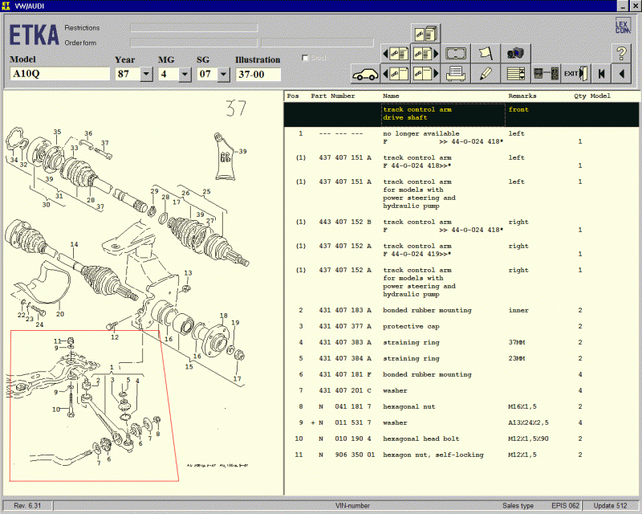Select the bonded rubber mounting 431 407 183 A row
Viewport: 642px width, 514px height.
pos(425,311)
